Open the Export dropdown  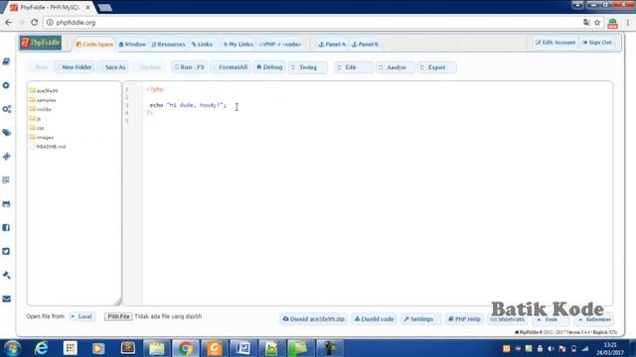click(x=436, y=67)
